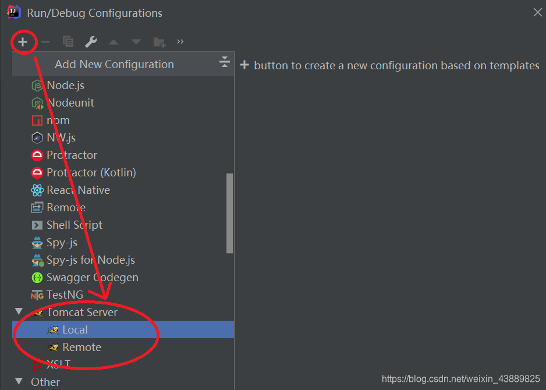Choose Nodeunit from the list

click(71, 102)
